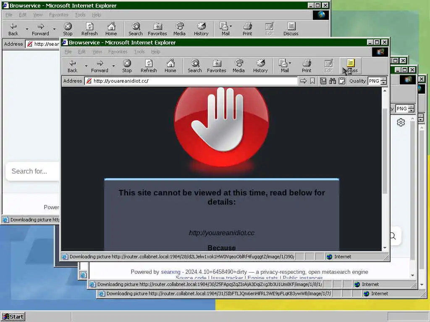Click the 'Search for...' box in rear-left window
This screenshot has width=430, height=322.
tap(33, 171)
